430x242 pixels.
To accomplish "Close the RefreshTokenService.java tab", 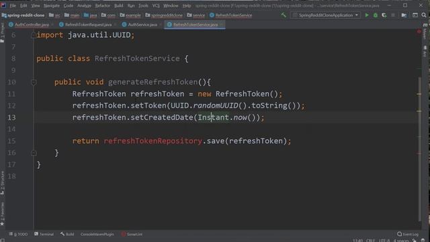I will [222, 25].
